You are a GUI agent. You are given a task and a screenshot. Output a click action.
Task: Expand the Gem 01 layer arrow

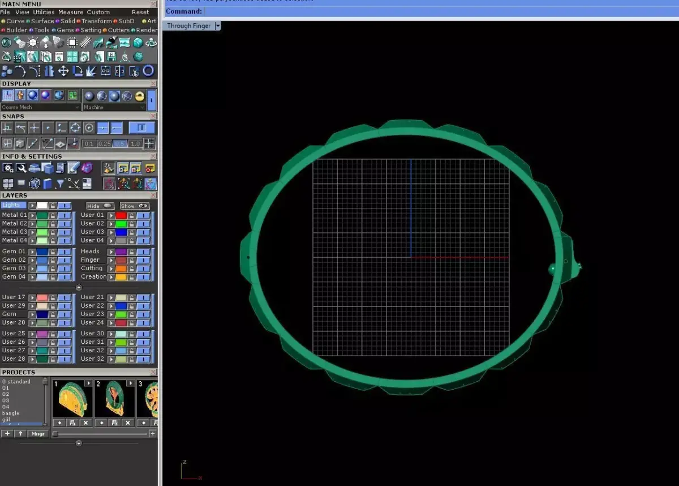[x=33, y=251]
